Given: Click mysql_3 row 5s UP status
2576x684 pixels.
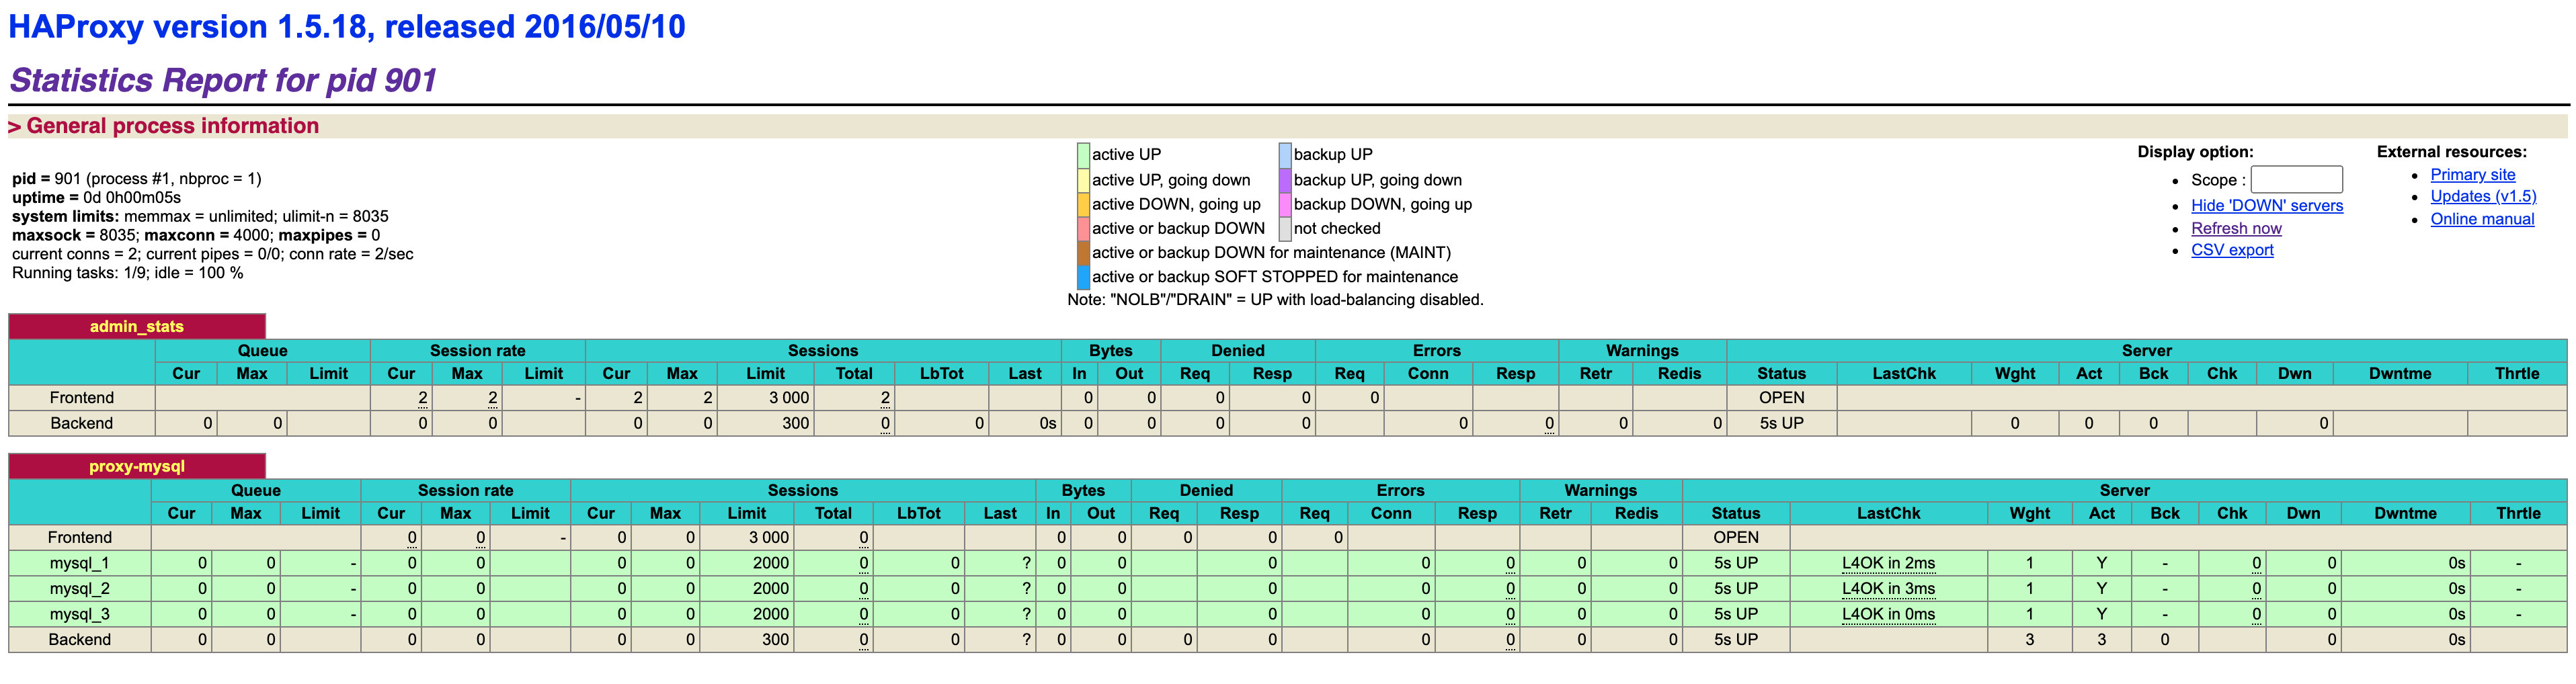Looking at the screenshot, I should (x=1736, y=614).
